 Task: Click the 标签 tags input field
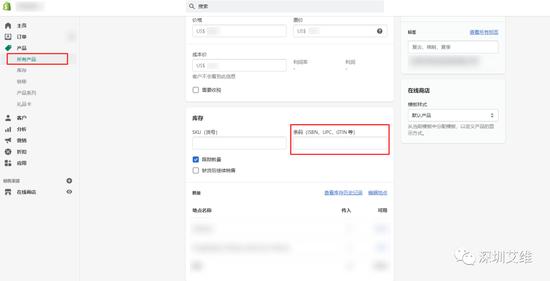(453, 47)
